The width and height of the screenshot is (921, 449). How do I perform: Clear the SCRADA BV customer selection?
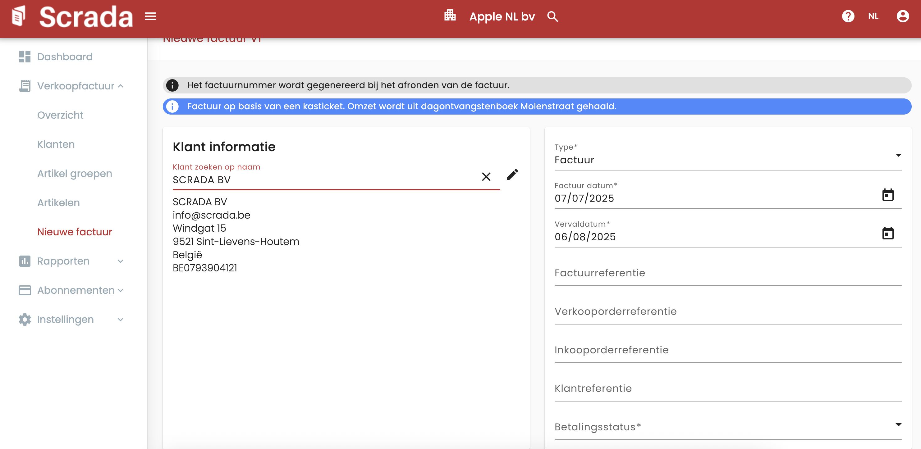coord(486,177)
